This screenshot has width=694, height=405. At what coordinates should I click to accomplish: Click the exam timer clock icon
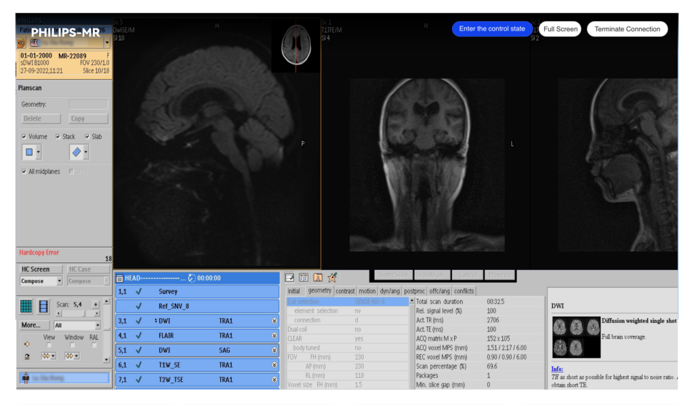click(x=192, y=278)
